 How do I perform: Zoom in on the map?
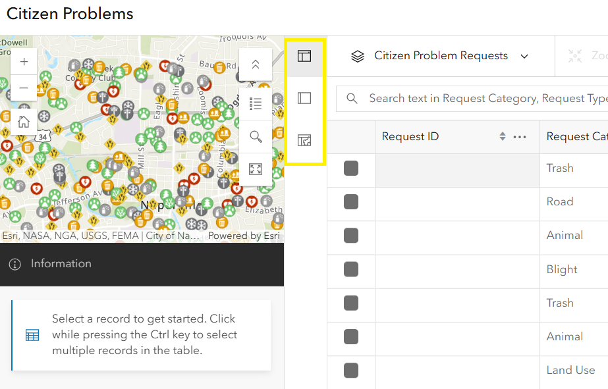pyautogui.click(x=24, y=62)
